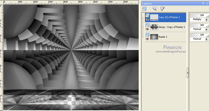Click the Group - Copy of Raster 1 thumbnail
This screenshot has width=209, height=111.
[x=154, y=27]
